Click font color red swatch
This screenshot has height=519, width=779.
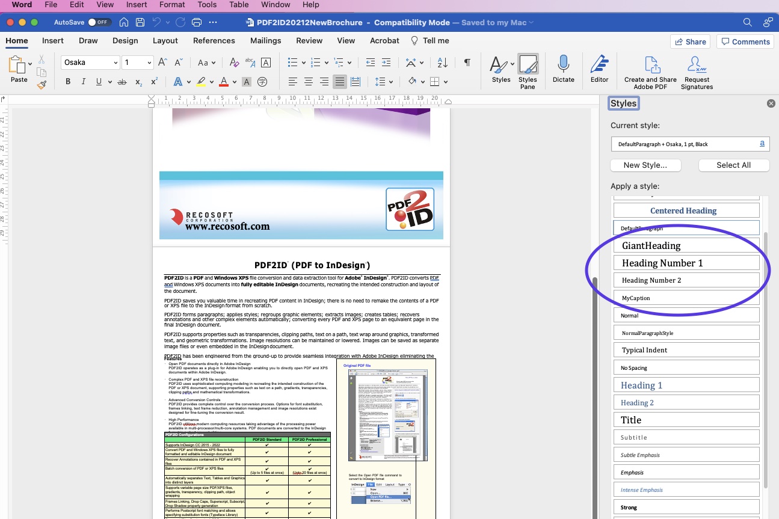click(224, 82)
